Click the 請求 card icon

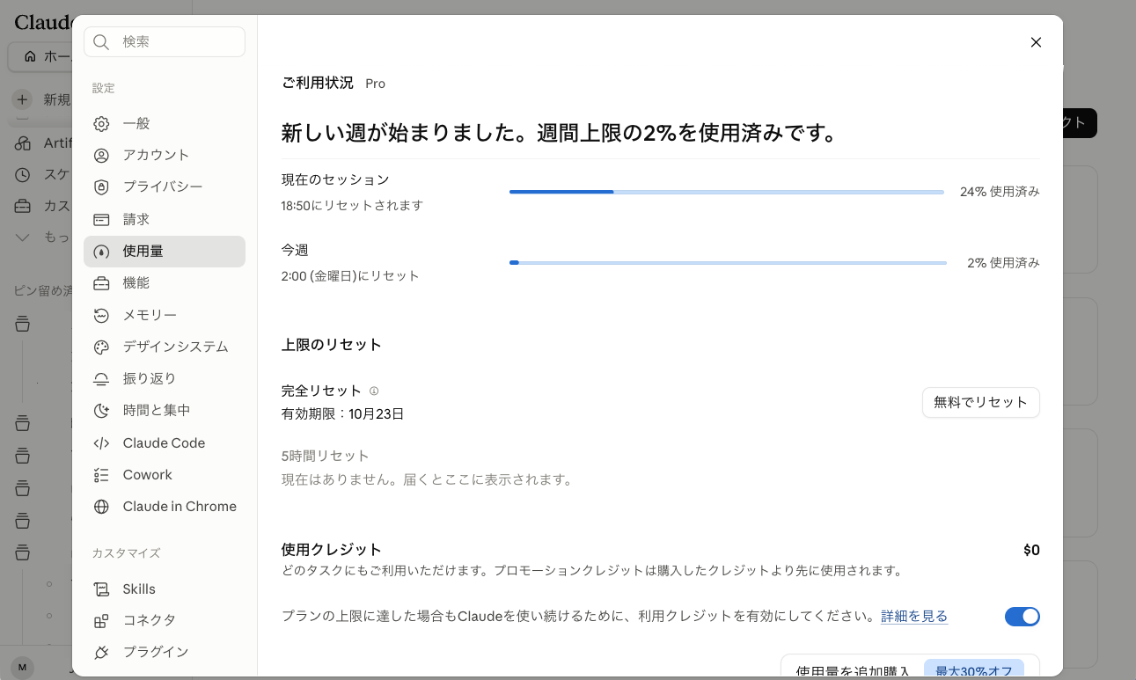point(101,220)
